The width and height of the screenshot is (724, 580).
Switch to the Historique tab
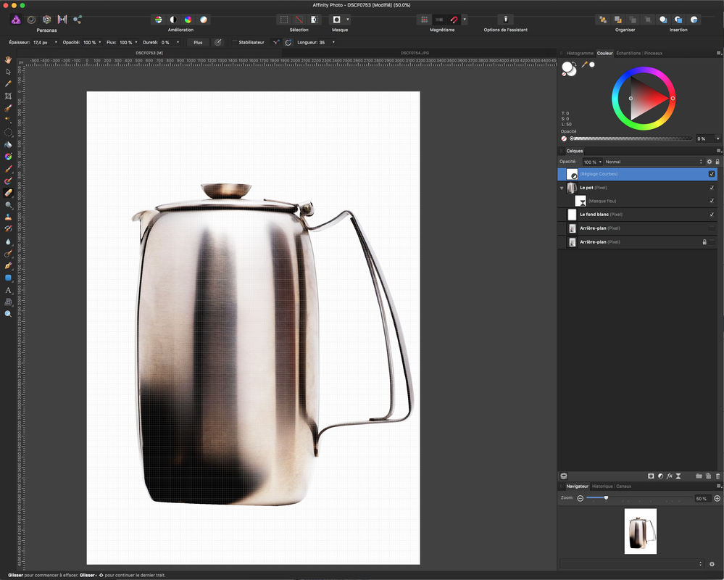click(602, 486)
